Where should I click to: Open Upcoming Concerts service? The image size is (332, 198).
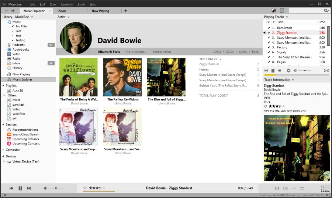click(x=26, y=144)
